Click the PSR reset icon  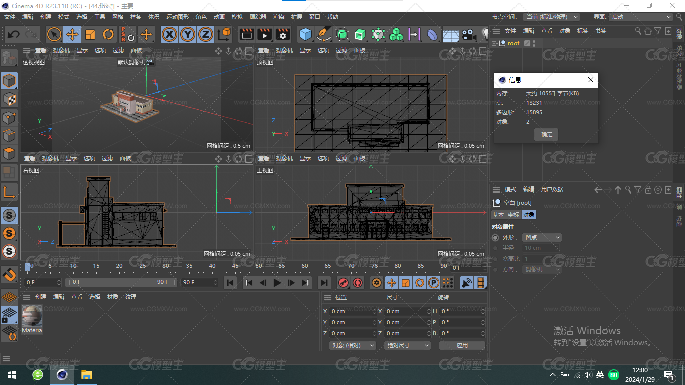click(127, 34)
